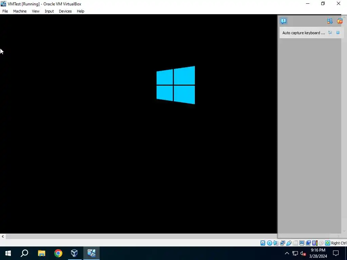Open the Input menu

coord(49,11)
